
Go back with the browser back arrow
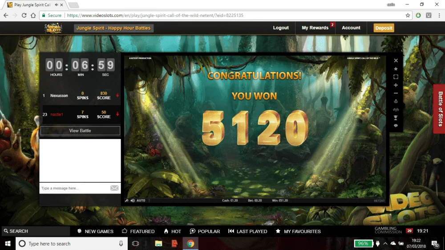[6, 15]
